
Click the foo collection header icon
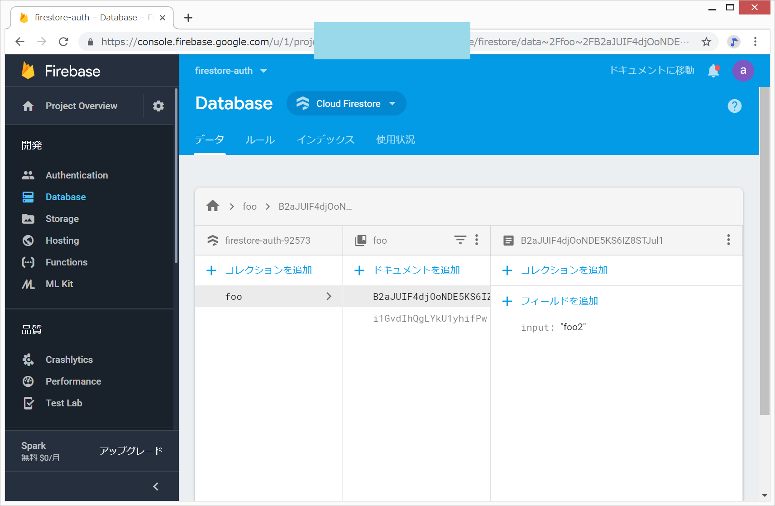(361, 241)
